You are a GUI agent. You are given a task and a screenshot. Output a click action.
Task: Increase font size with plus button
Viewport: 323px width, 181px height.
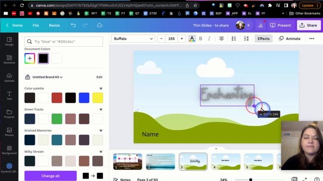(182, 39)
